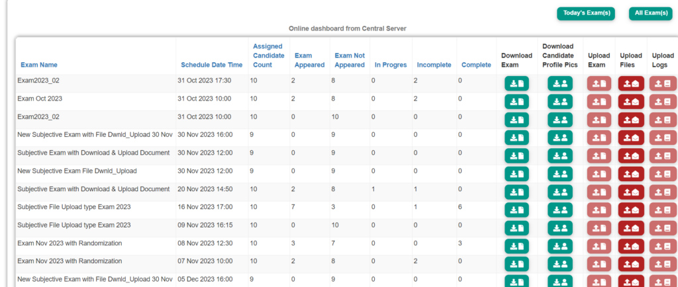678x287 pixels.
Task: Sort by Schedule Date Time column
Action: click(211, 65)
